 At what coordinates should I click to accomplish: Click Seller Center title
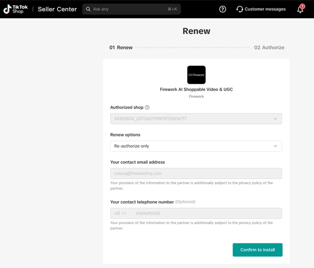point(57,9)
